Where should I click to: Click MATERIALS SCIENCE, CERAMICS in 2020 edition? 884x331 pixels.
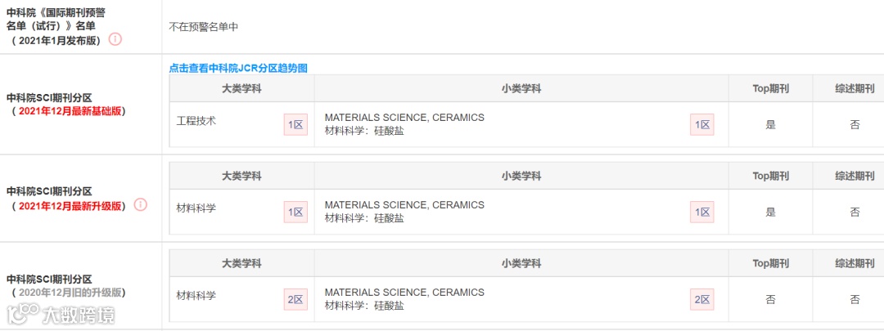pos(404,292)
